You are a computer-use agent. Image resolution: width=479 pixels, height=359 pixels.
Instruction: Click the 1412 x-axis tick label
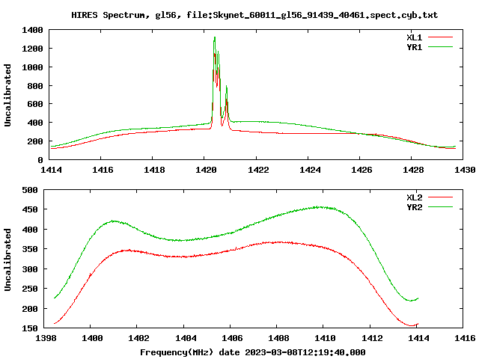click(x=372, y=338)
